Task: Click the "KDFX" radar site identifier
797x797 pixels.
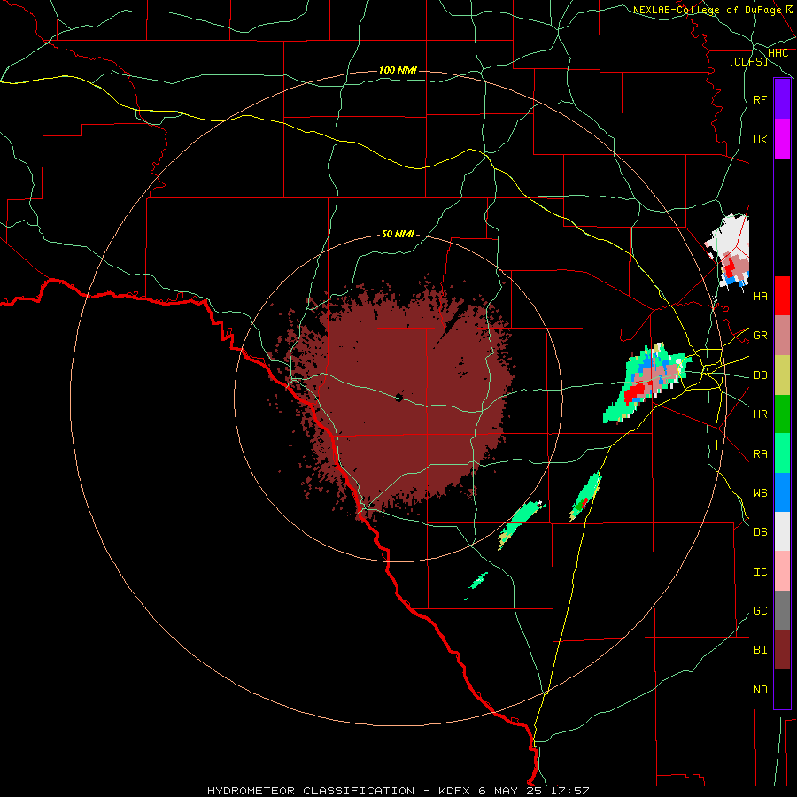Action: point(454,791)
